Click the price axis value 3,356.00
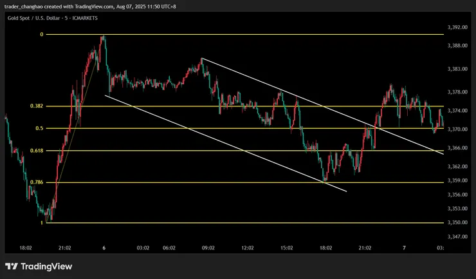 point(457,195)
